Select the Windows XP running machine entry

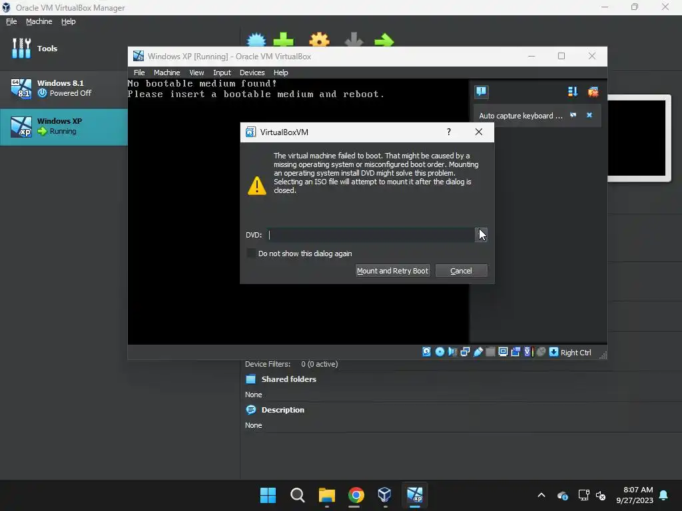pos(63,126)
